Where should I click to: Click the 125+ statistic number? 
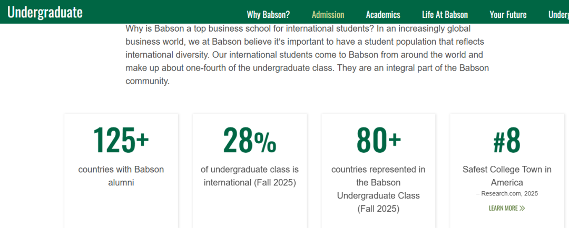121,140
